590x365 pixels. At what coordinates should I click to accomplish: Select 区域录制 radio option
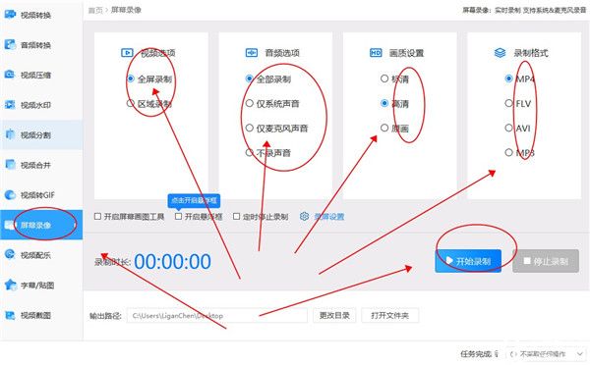[x=149, y=103]
